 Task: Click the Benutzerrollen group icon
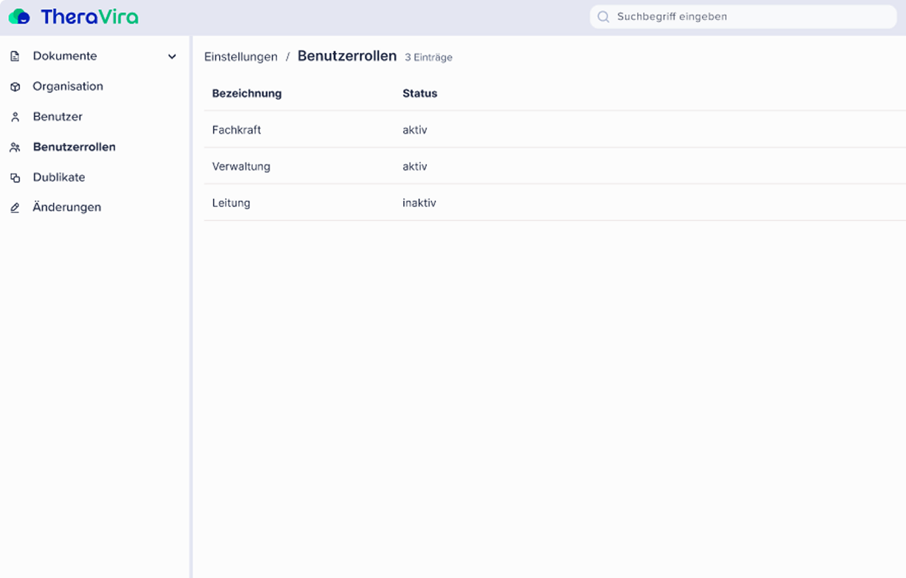pos(15,147)
